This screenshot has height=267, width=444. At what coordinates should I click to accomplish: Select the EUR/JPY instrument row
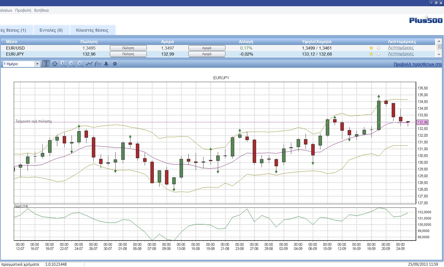(218, 54)
